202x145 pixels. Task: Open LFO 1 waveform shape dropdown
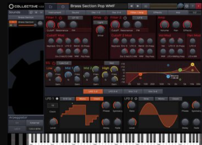click(67, 99)
